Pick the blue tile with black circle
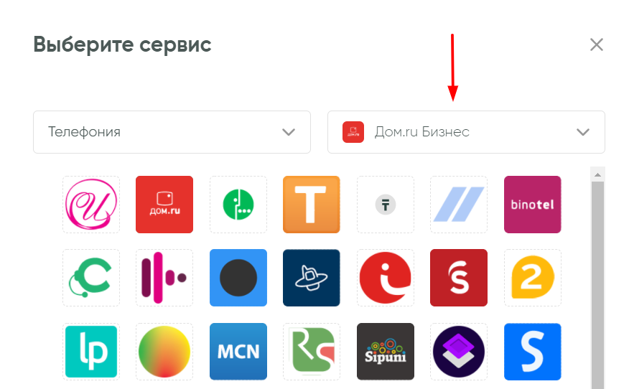The height and width of the screenshot is (389, 629). point(238,278)
